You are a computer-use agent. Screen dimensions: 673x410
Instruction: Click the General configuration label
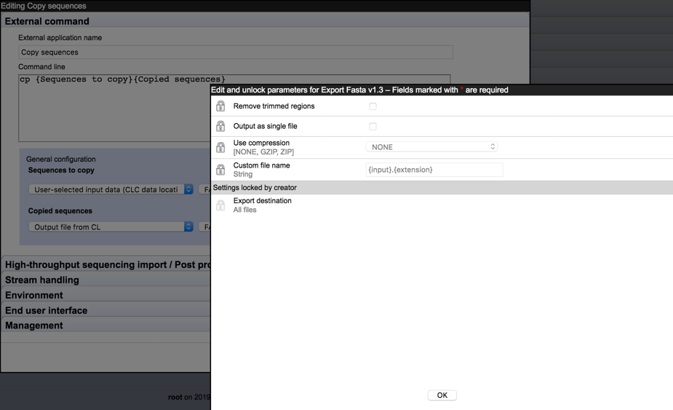(x=61, y=159)
